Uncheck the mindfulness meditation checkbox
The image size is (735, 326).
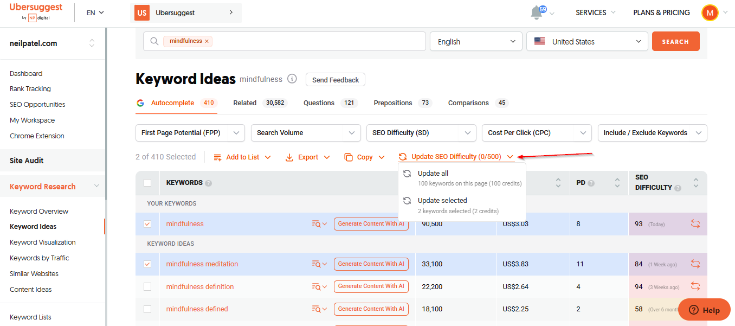pos(147,264)
